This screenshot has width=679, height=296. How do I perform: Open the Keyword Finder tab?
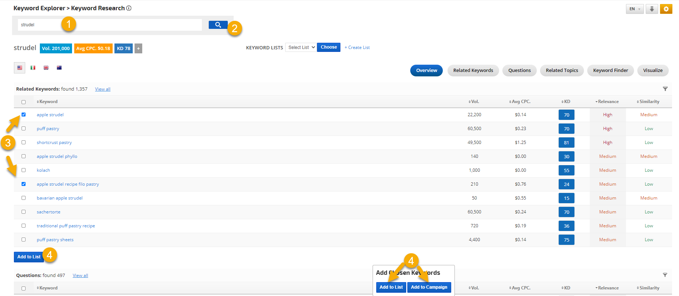610,71
